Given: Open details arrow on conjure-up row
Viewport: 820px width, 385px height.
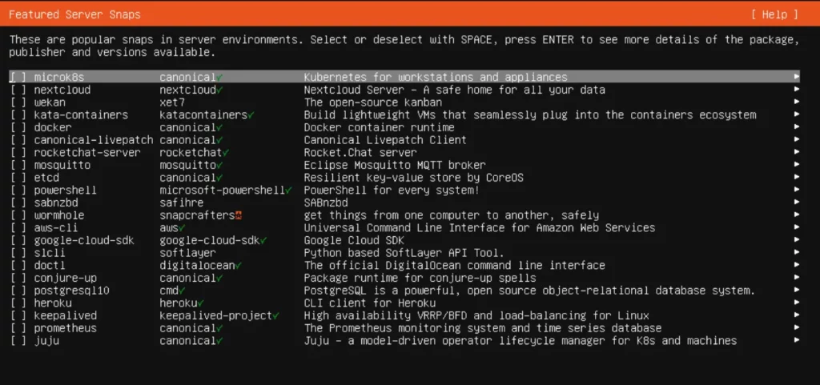Looking at the screenshot, I should pos(797,278).
